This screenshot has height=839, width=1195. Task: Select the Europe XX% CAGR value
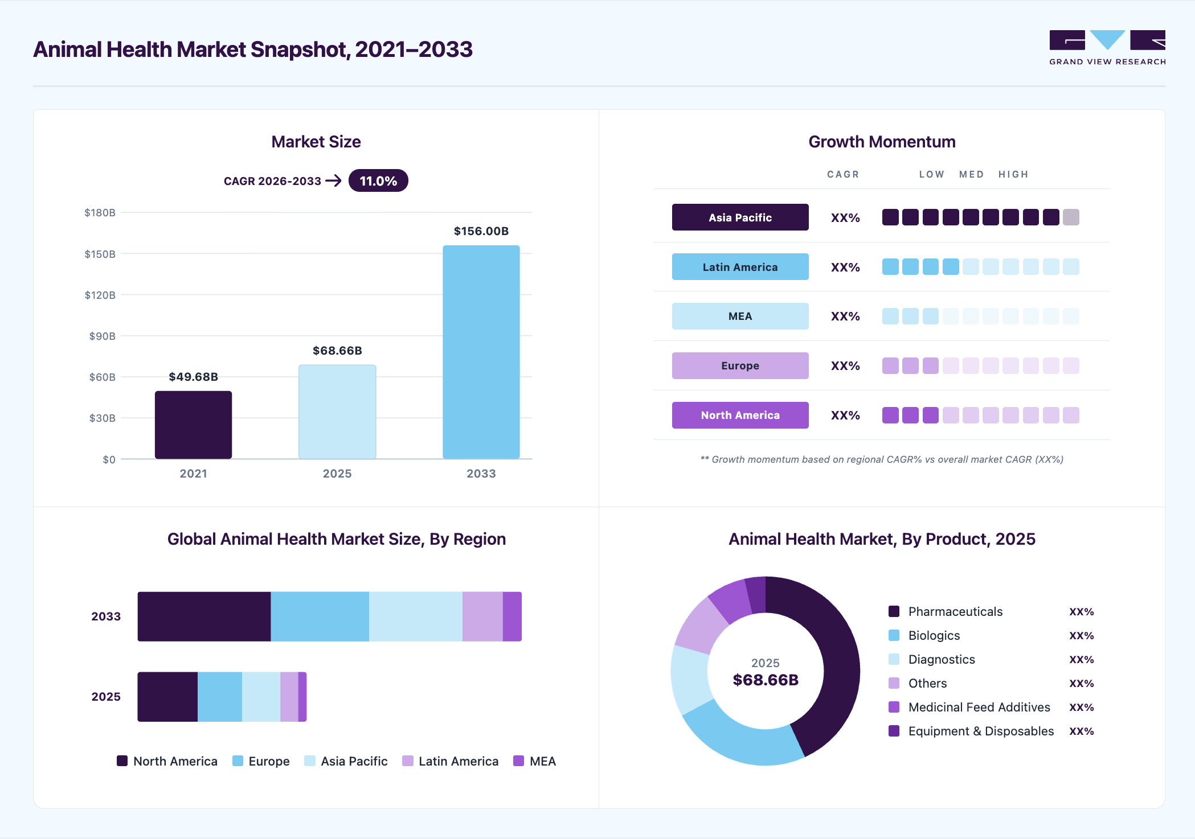point(845,366)
